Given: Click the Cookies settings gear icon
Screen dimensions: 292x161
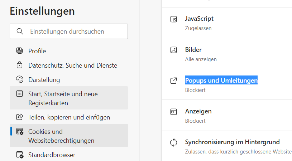Looking at the screenshot, I should click(x=20, y=131).
